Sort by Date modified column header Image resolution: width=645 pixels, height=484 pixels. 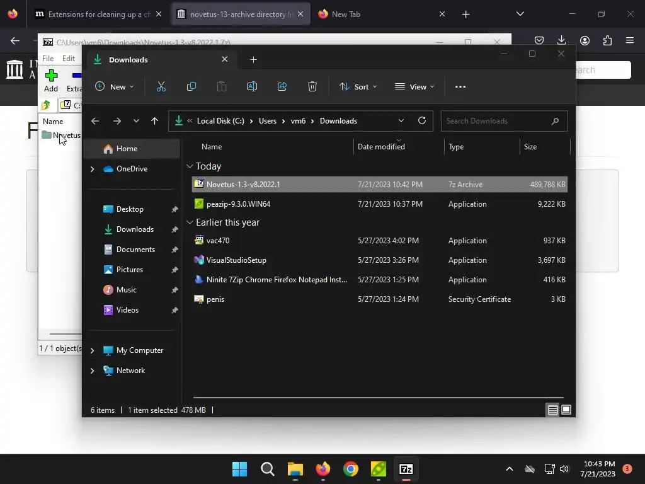[398, 147]
